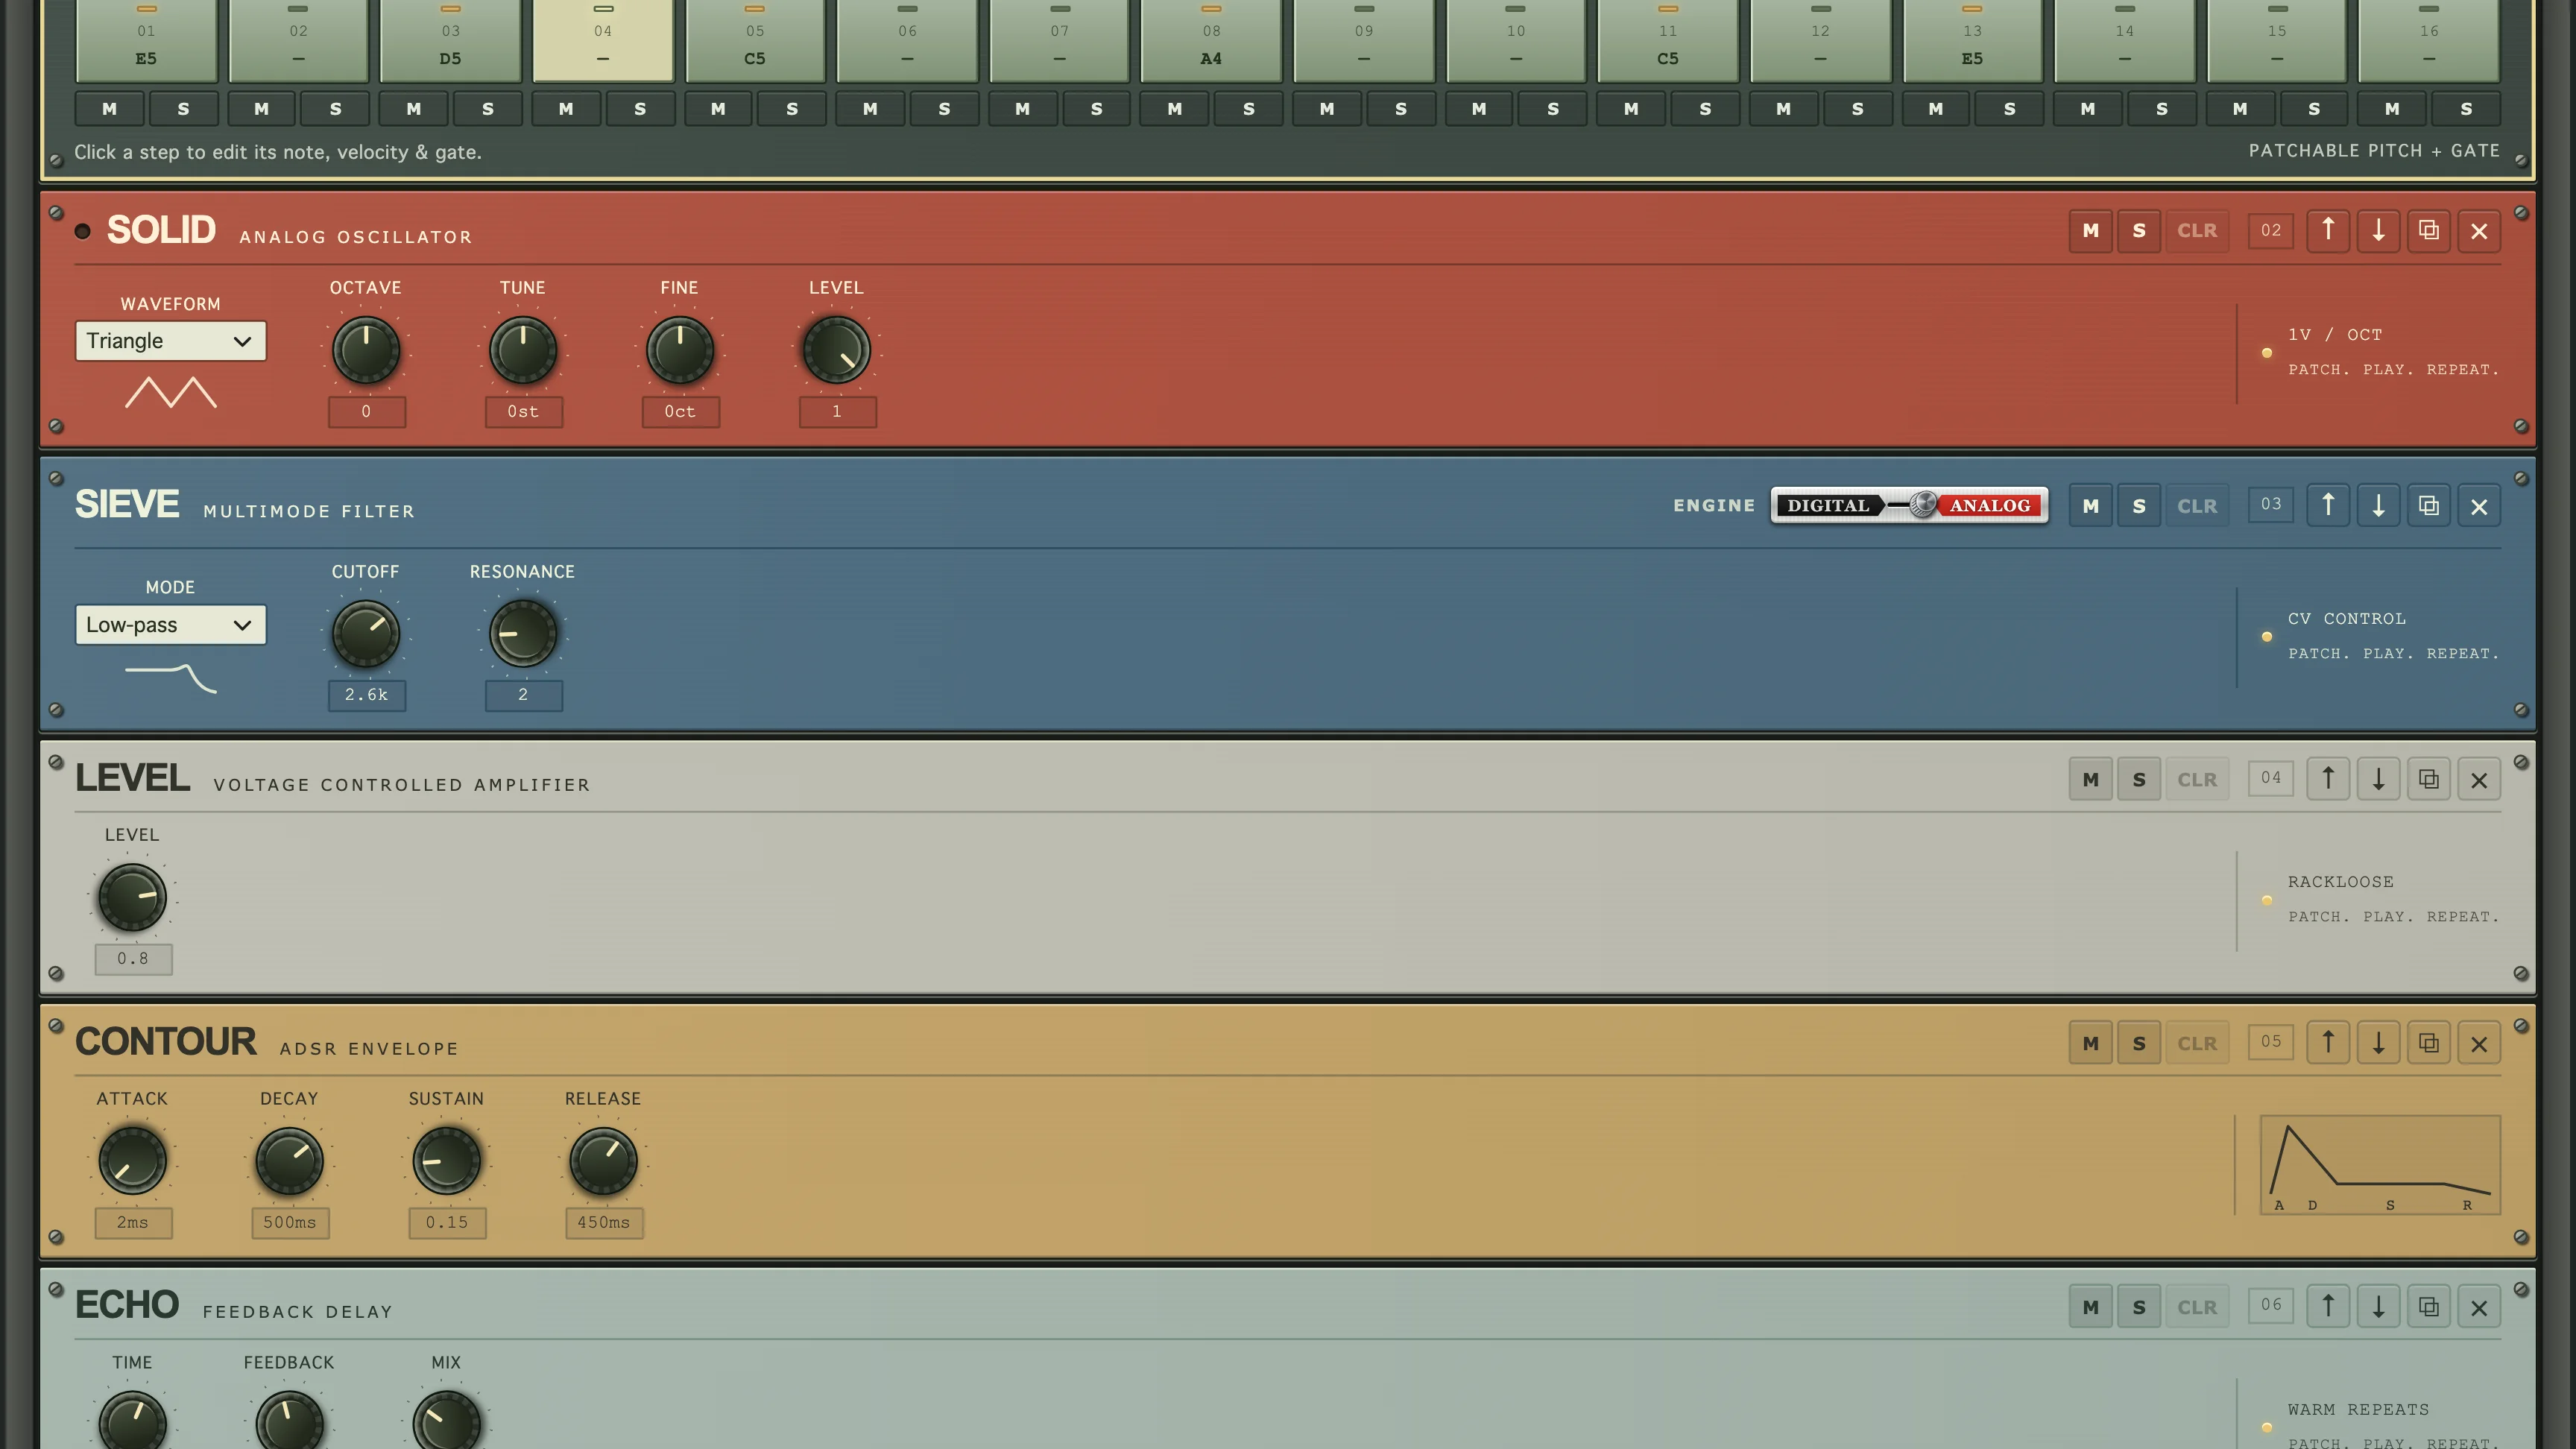Clear the ECHO module with CLR
The width and height of the screenshot is (2576, 1449).
[2197, 1306]
